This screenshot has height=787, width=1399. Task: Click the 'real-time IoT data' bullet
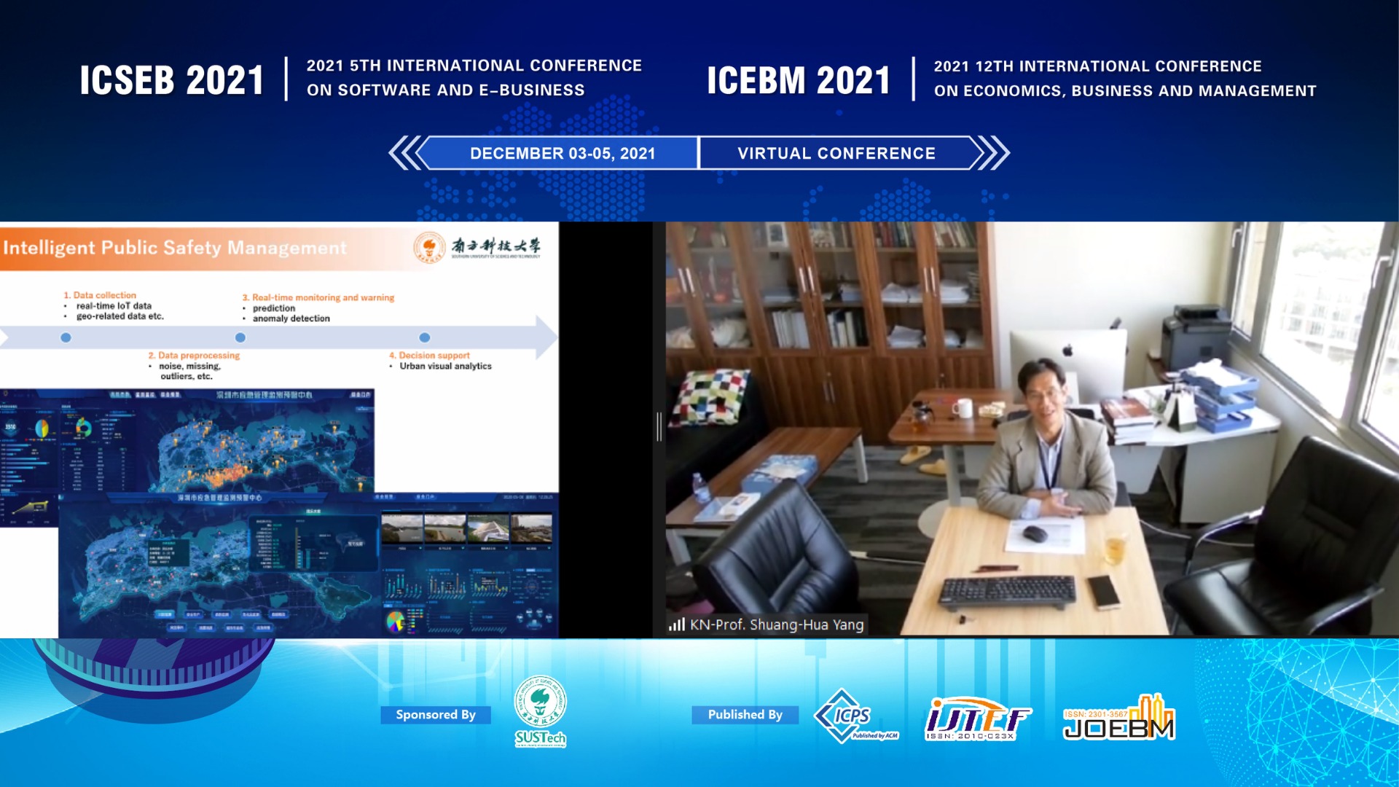pyautogui.click(x=114, y=306)
